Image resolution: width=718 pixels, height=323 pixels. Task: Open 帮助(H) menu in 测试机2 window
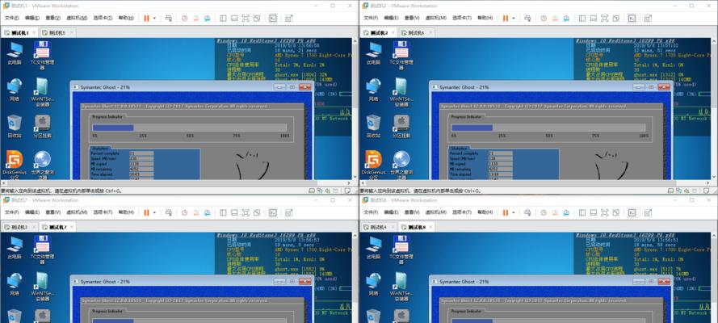click(x=485, y=19)
